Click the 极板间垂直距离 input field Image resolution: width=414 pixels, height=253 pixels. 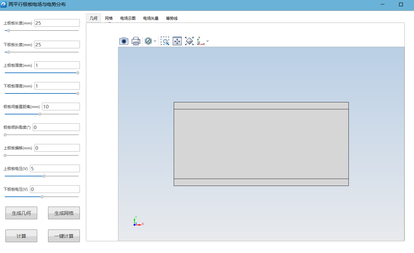61,106
